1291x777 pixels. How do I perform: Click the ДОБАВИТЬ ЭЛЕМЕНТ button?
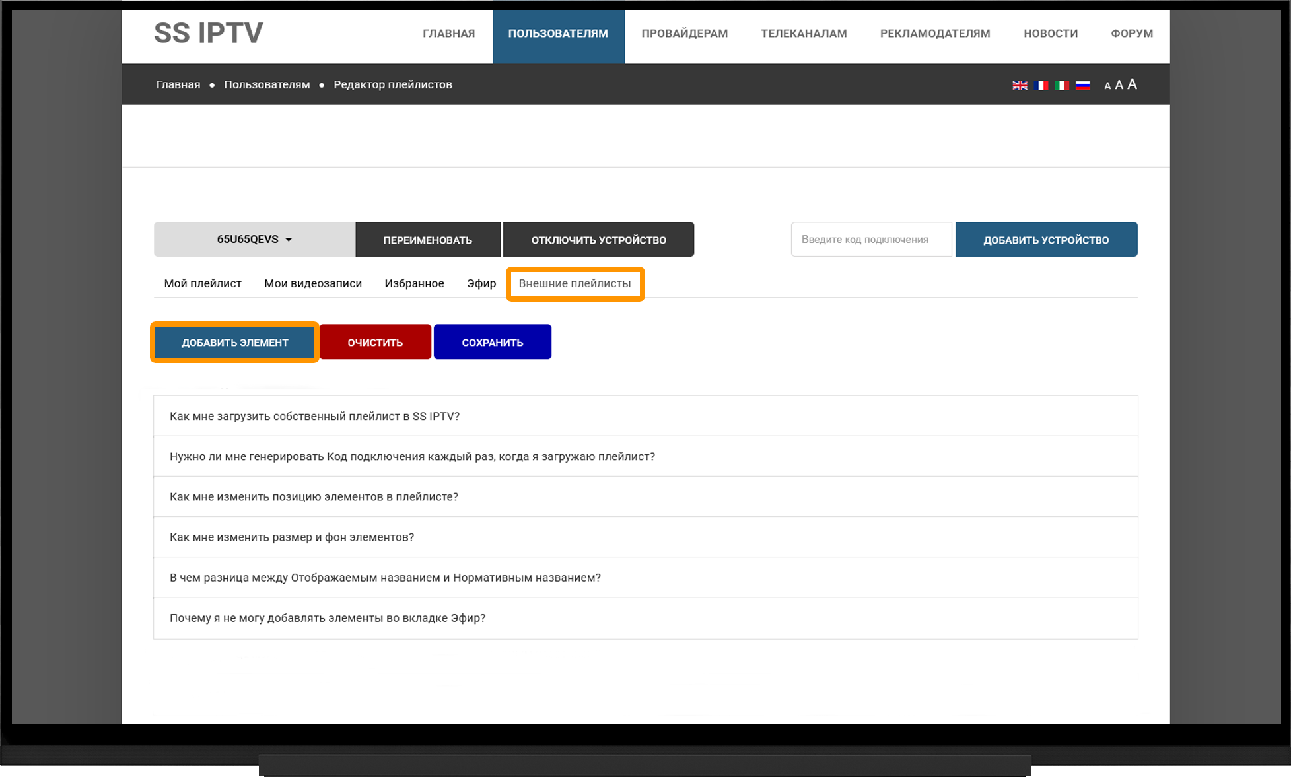235,342
